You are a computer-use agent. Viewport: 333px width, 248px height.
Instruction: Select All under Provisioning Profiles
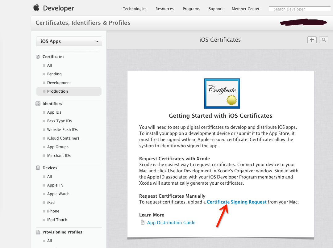[49, 241]
